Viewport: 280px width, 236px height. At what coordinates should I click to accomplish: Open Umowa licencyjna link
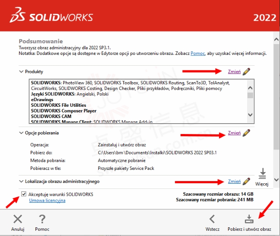pos(47,201)
